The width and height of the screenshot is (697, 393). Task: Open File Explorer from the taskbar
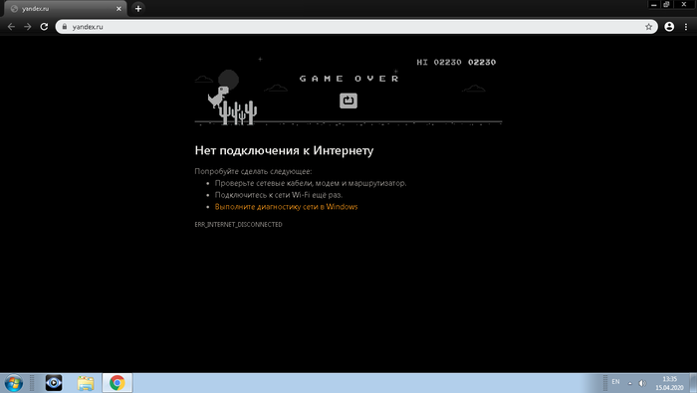pyautogui.click(x=86, y=383)
